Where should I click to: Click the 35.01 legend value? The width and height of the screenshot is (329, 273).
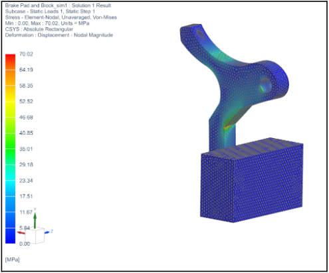coord(26,149)
